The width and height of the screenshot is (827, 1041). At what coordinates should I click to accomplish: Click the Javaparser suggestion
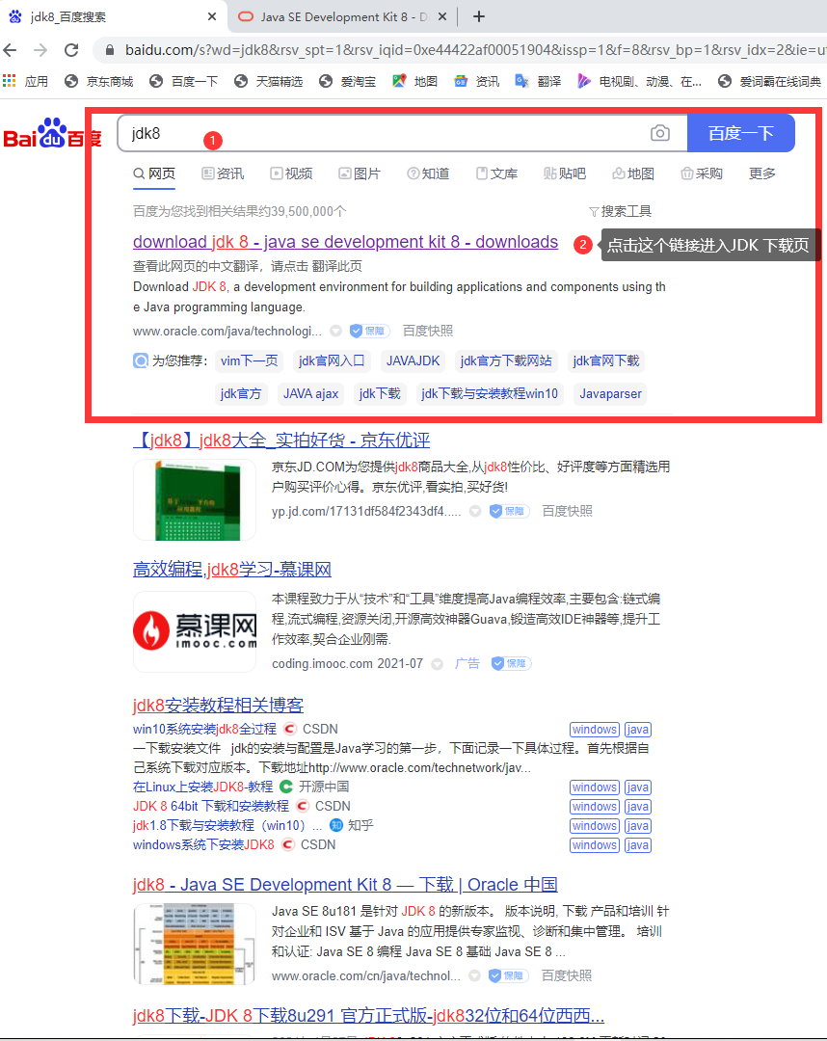click(x=611, y=394)
